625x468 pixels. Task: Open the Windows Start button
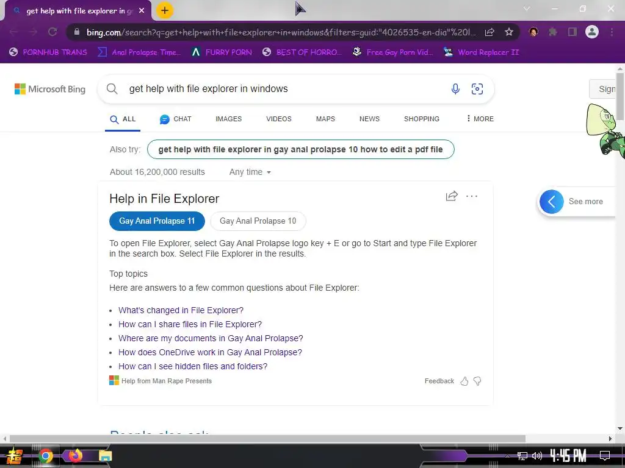tap(14, 456)
